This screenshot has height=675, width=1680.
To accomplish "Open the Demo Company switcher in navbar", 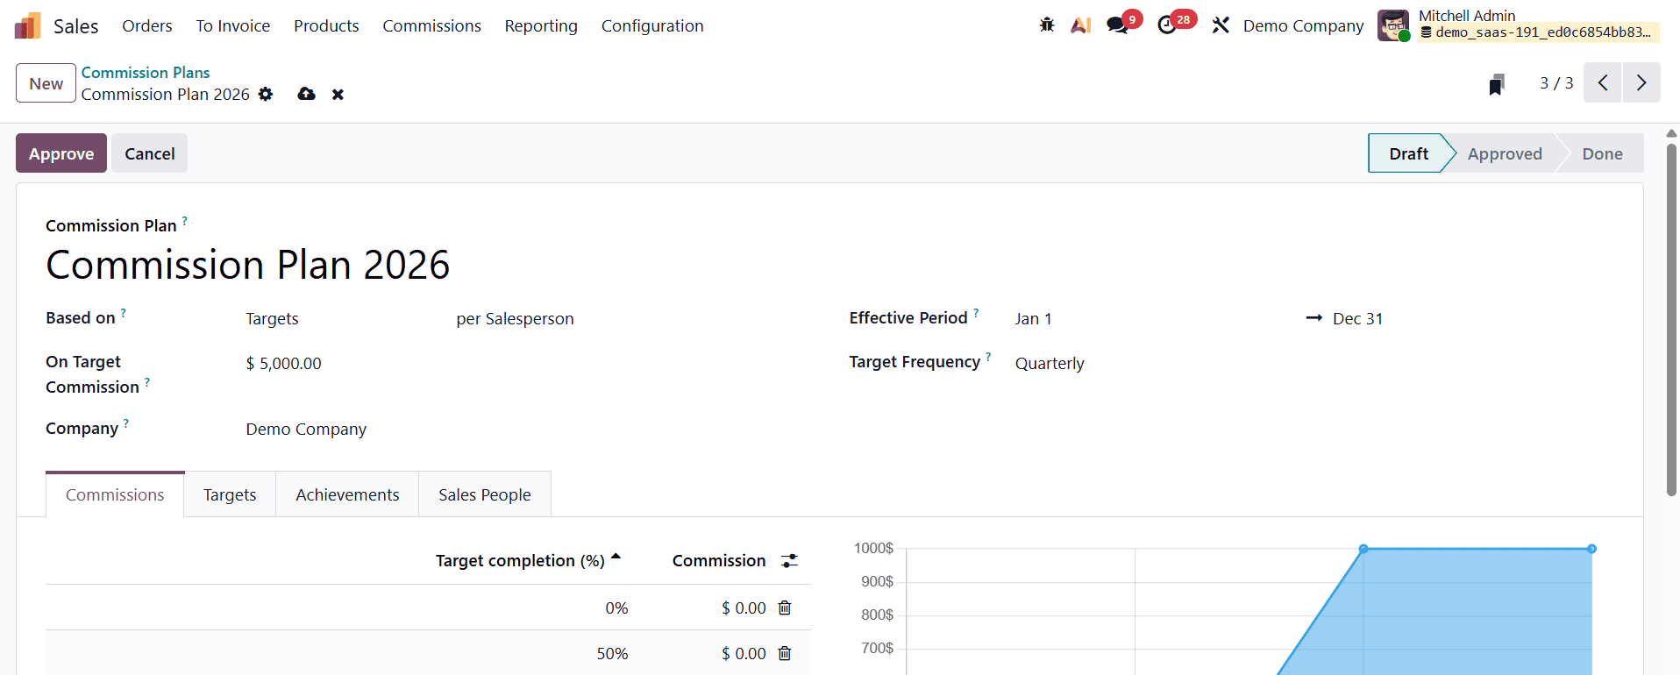I will pos(1303,25).
